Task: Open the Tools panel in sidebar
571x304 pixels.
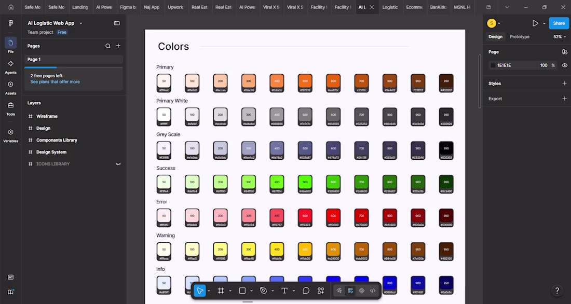Action: [x=10, y=108]
